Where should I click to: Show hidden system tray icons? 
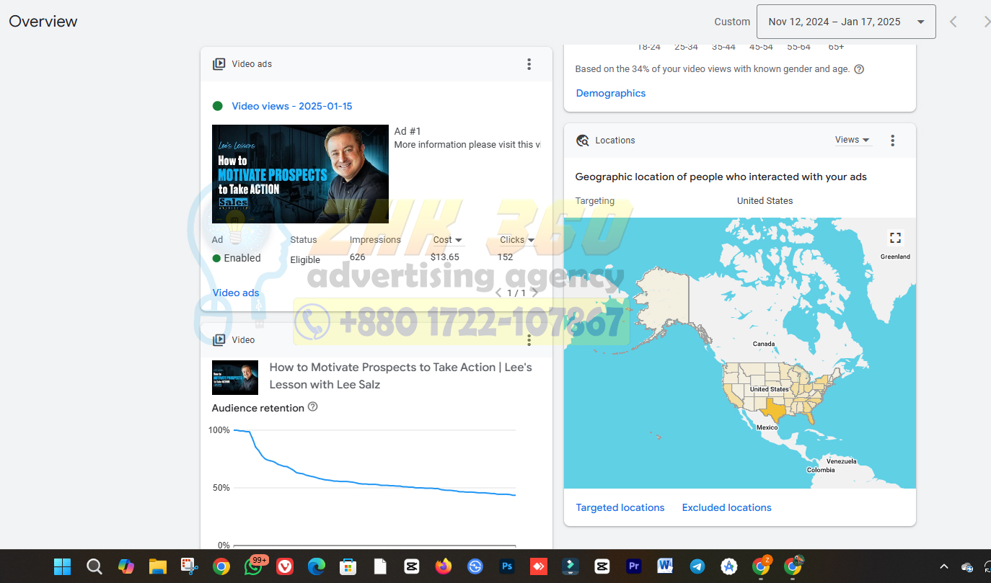pos(943,566)
